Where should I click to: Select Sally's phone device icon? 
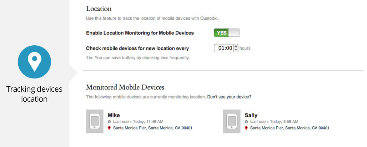click(x=232, y=121)
